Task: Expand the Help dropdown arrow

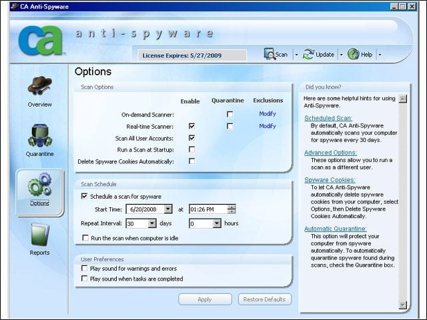Action: coord(380,55)
